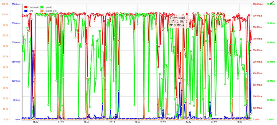Click the 10 Mb/s upload axis label
Screen dimensions: 277x125
tap(271, 100)
